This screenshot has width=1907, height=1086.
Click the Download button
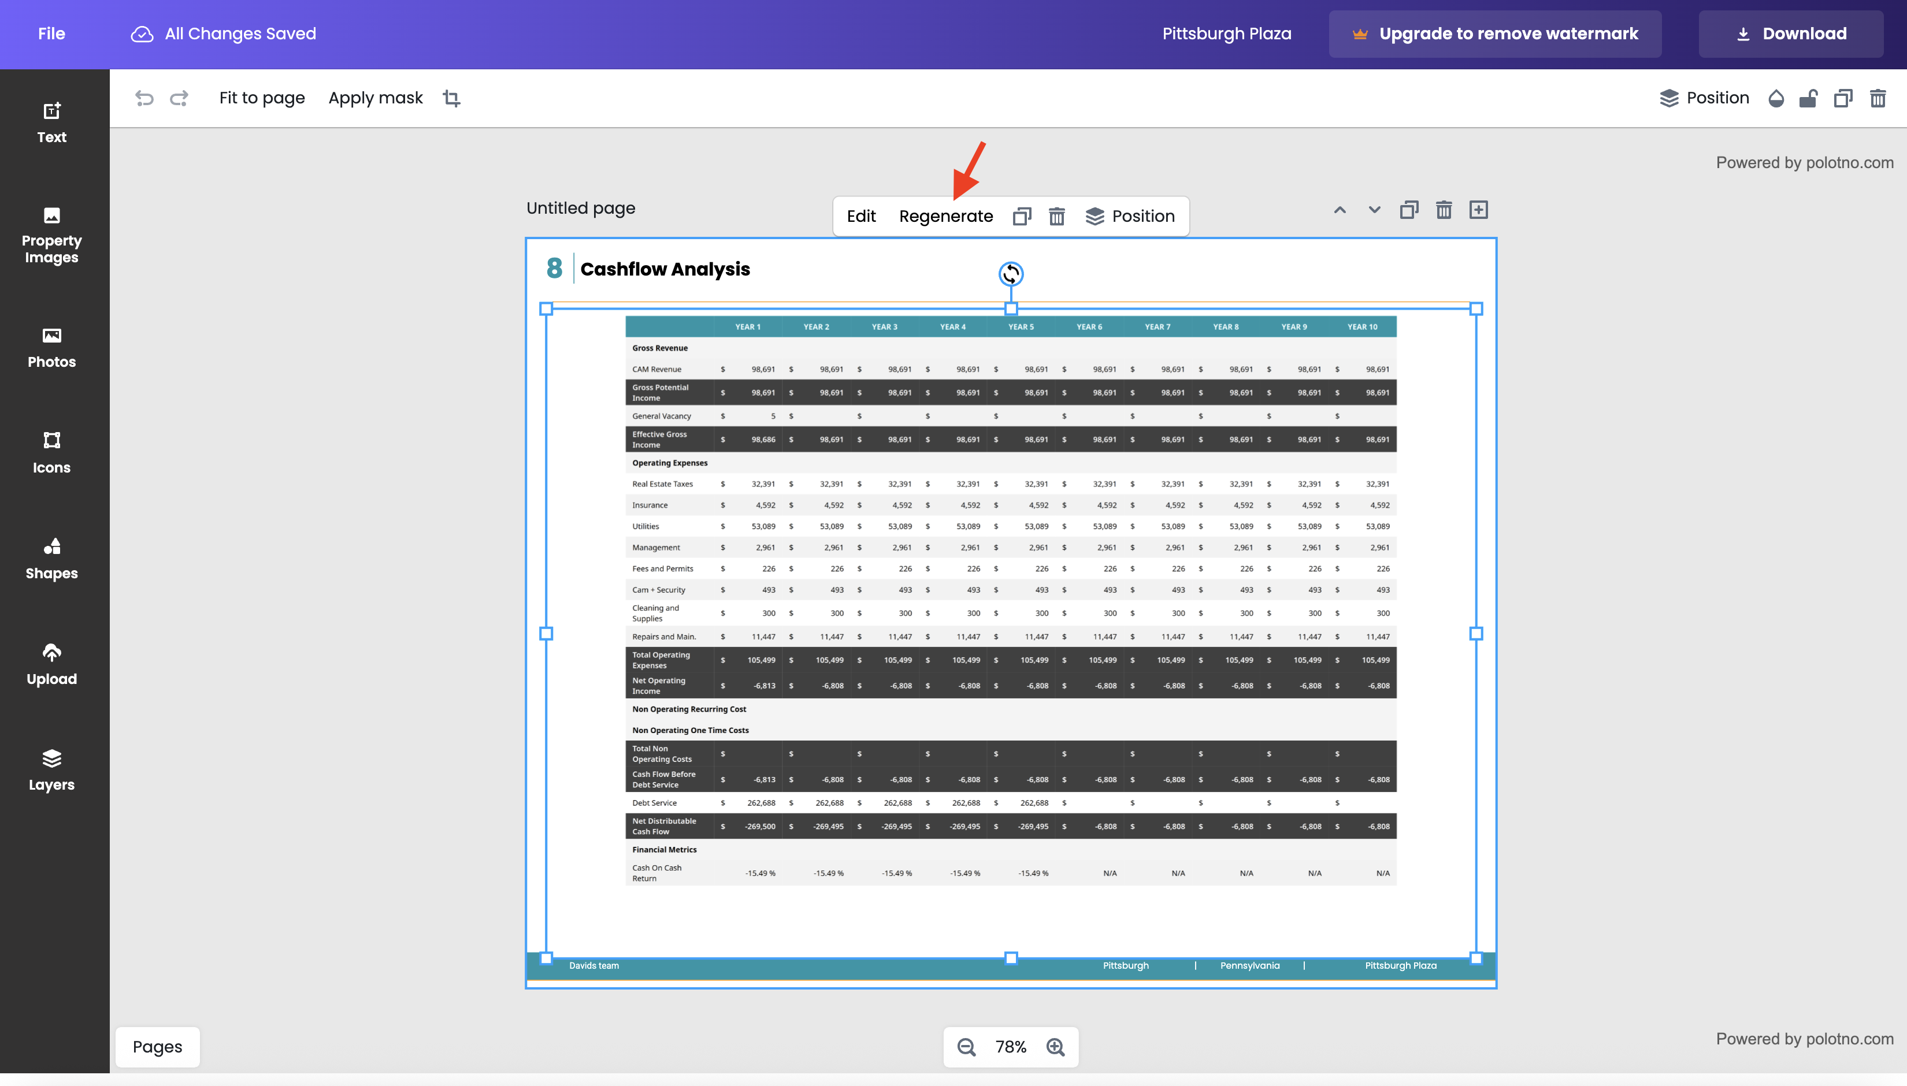click(1791, 34)
